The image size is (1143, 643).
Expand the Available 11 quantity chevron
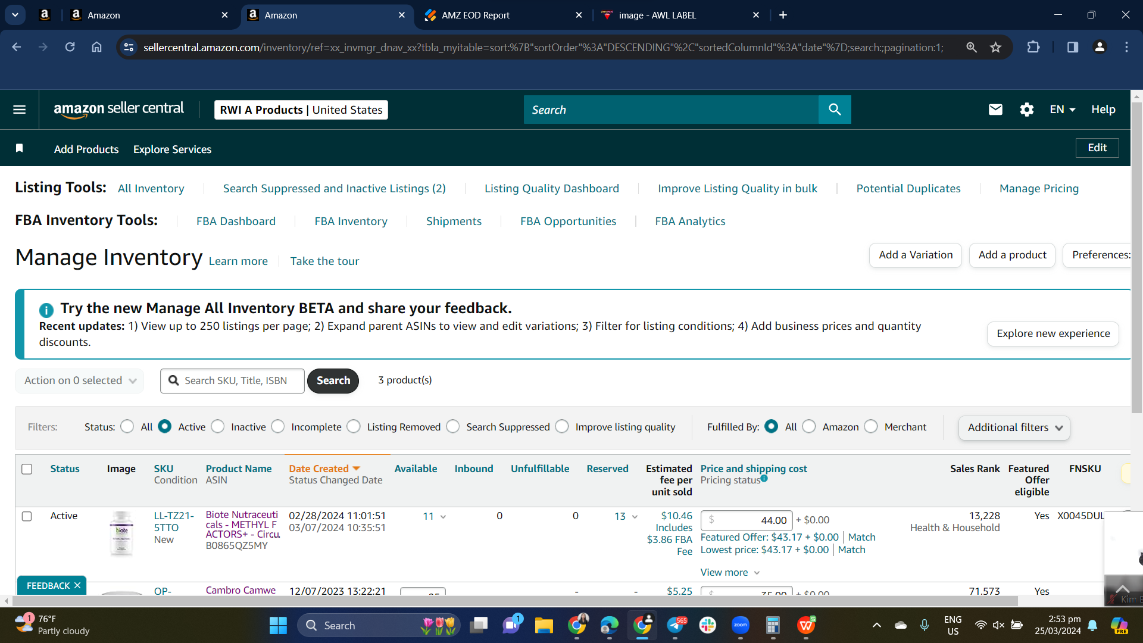[x=443, y=517]
